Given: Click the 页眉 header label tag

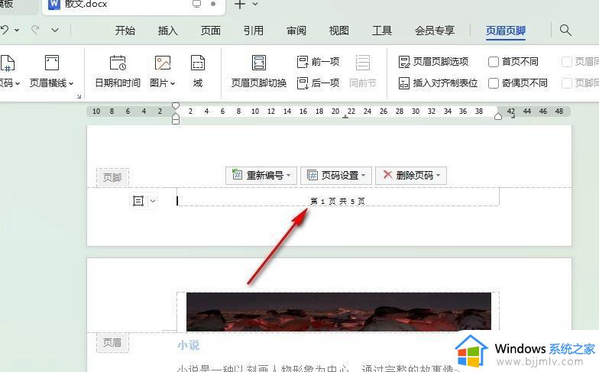Looking at the screenshot, I should pos(112,342).
